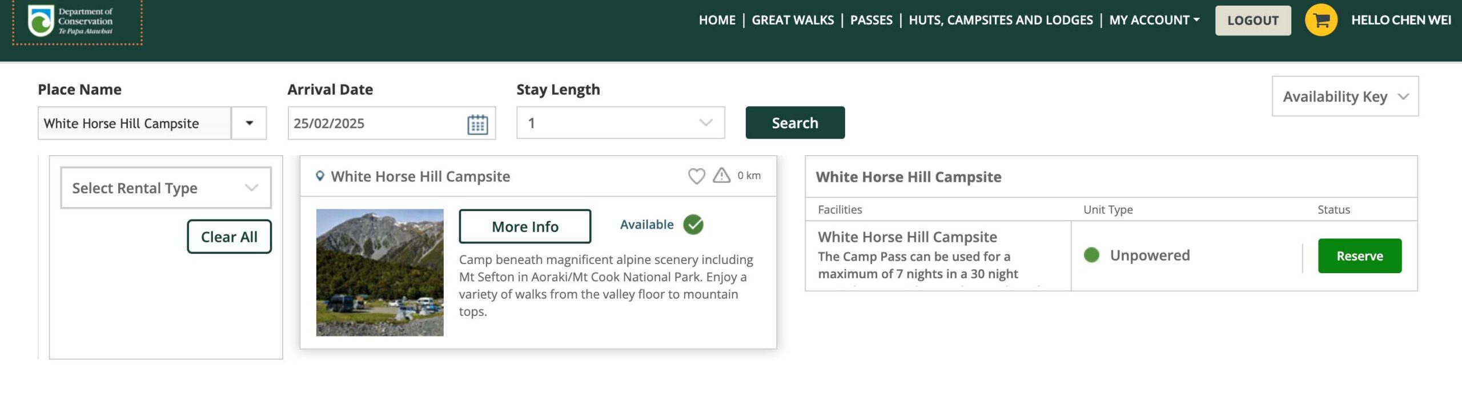
Task: Open Great Walks in navigation
Action: click(x=793, y=20)
